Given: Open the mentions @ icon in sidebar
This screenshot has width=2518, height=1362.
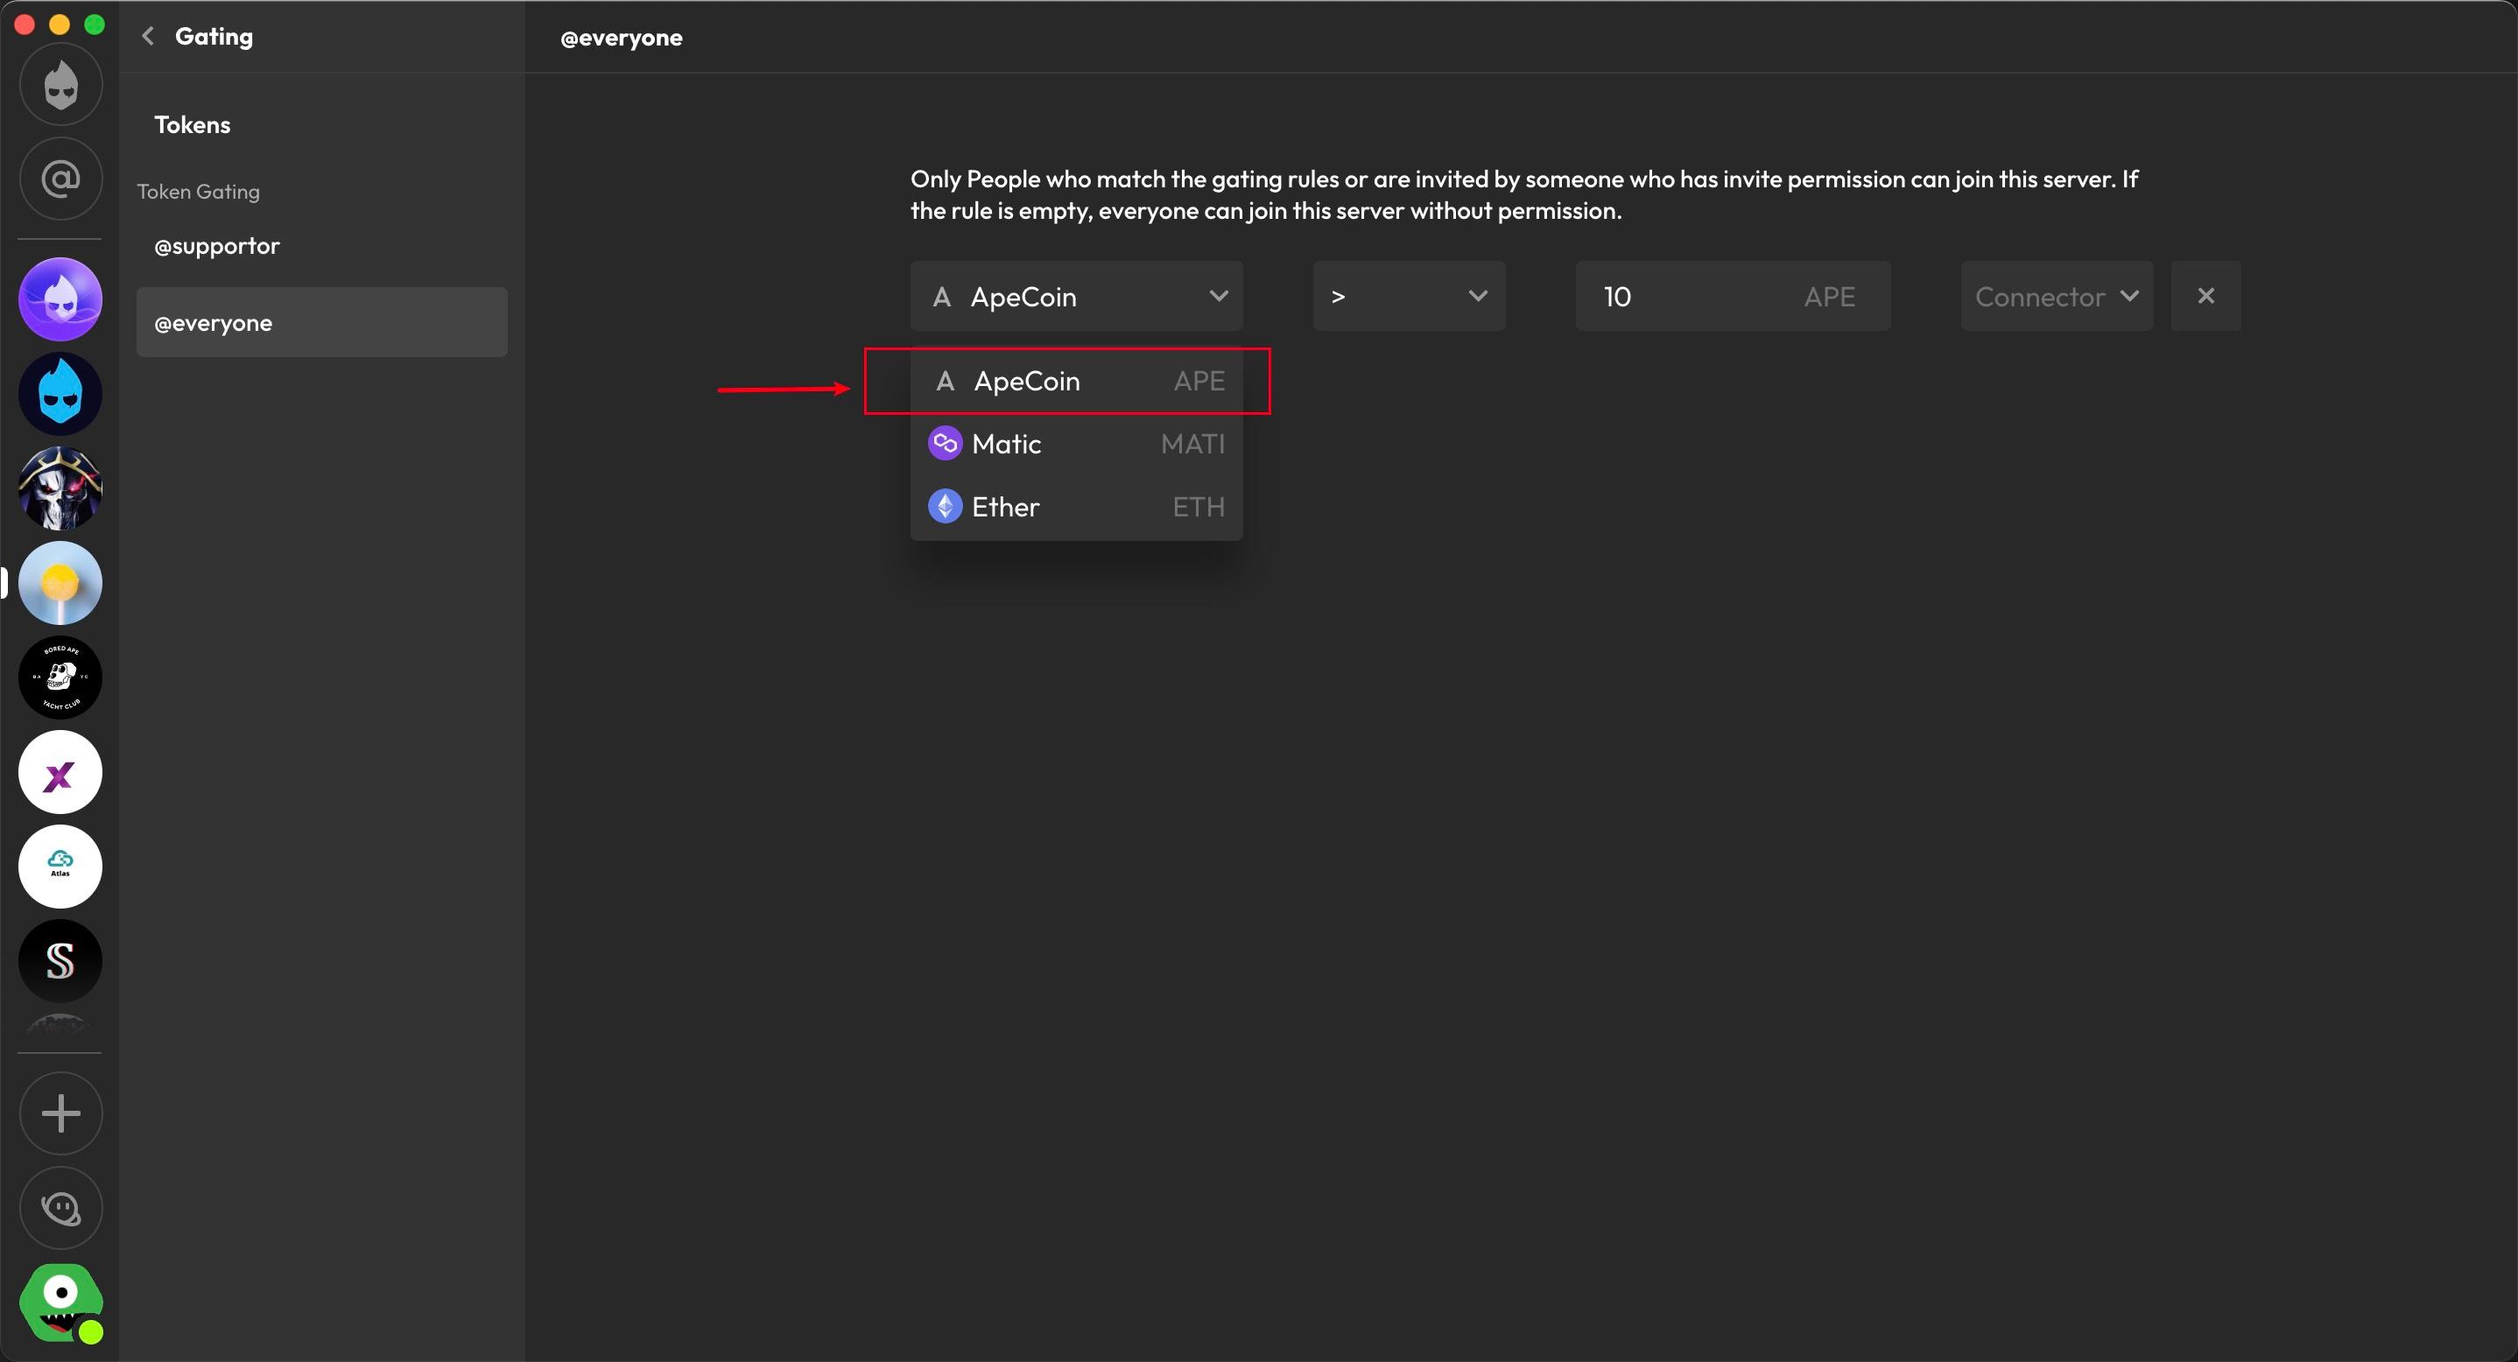Looking at the screenshot, I should [x=60, y=179].
